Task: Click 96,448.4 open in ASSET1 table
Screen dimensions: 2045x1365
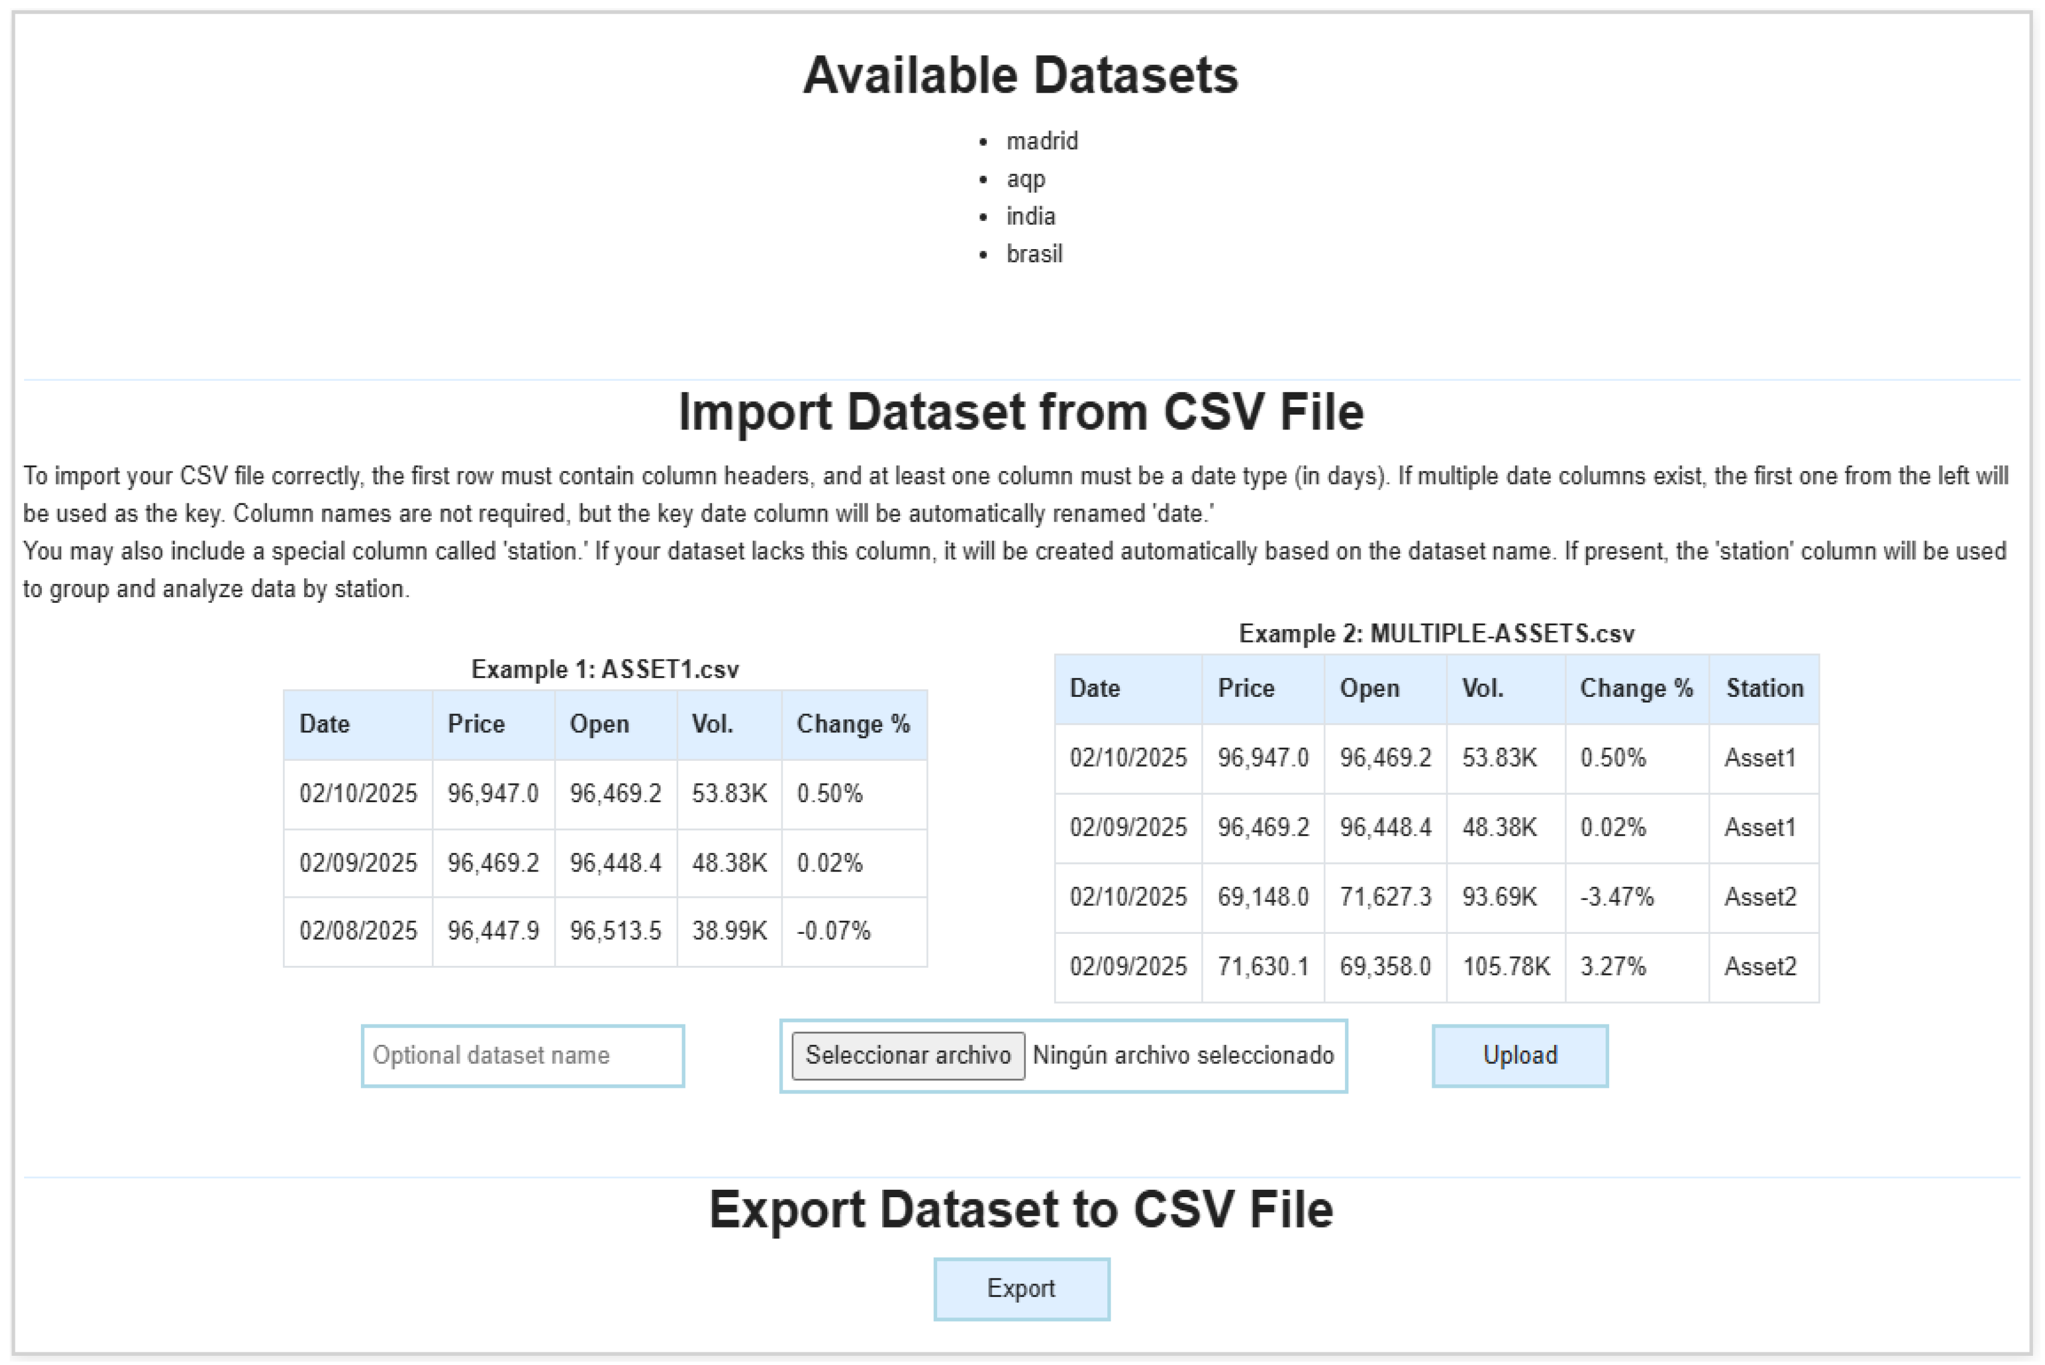Action: pos(616,863)
